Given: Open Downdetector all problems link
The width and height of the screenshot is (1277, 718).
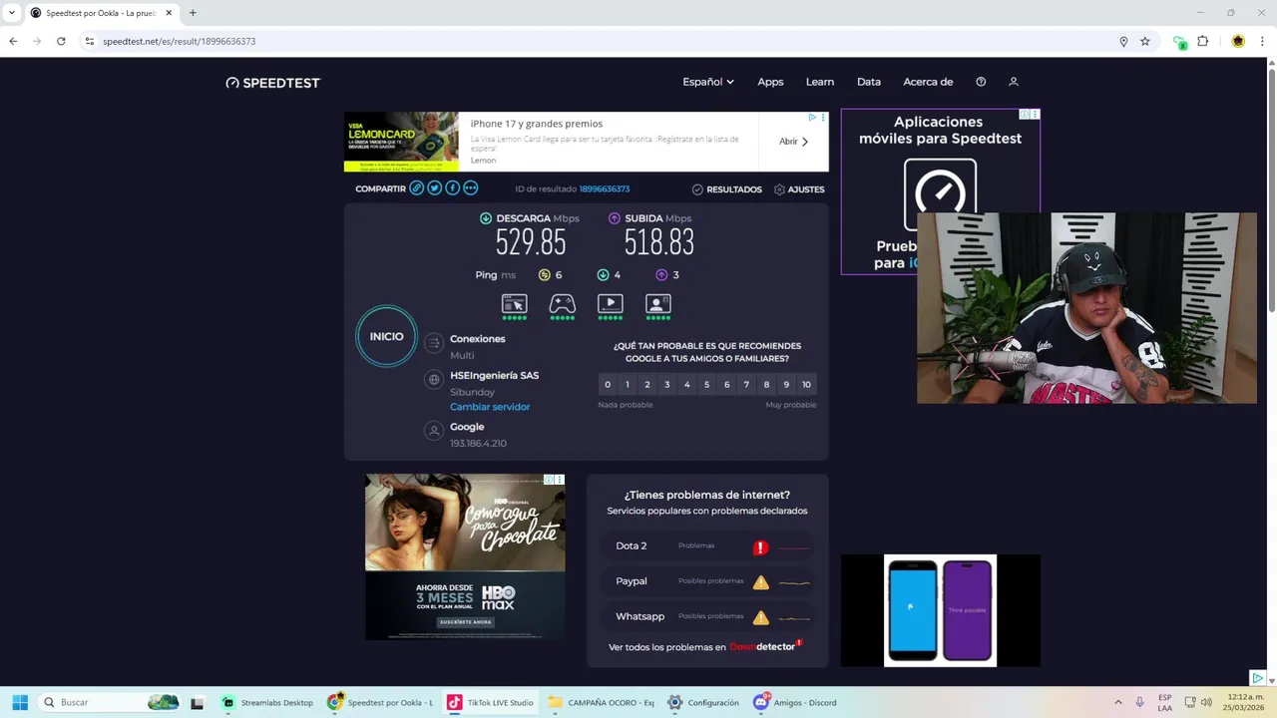Looking at the screenshot, I should point(704,647).
